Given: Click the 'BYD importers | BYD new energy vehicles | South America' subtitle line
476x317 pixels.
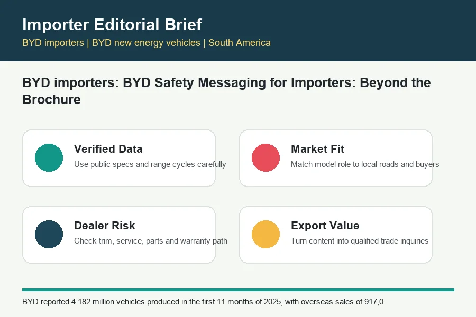Looking at the screenshot, I should click(147, 43).
